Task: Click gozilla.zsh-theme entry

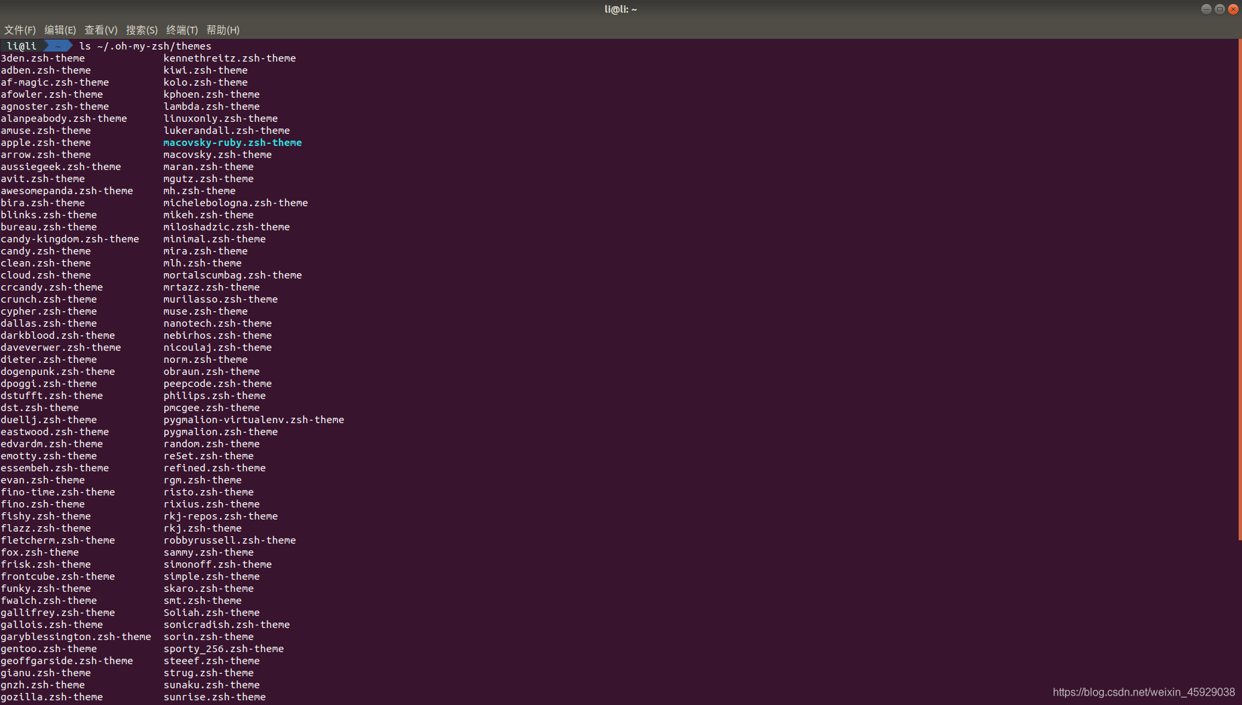Action: pos(52,697)
